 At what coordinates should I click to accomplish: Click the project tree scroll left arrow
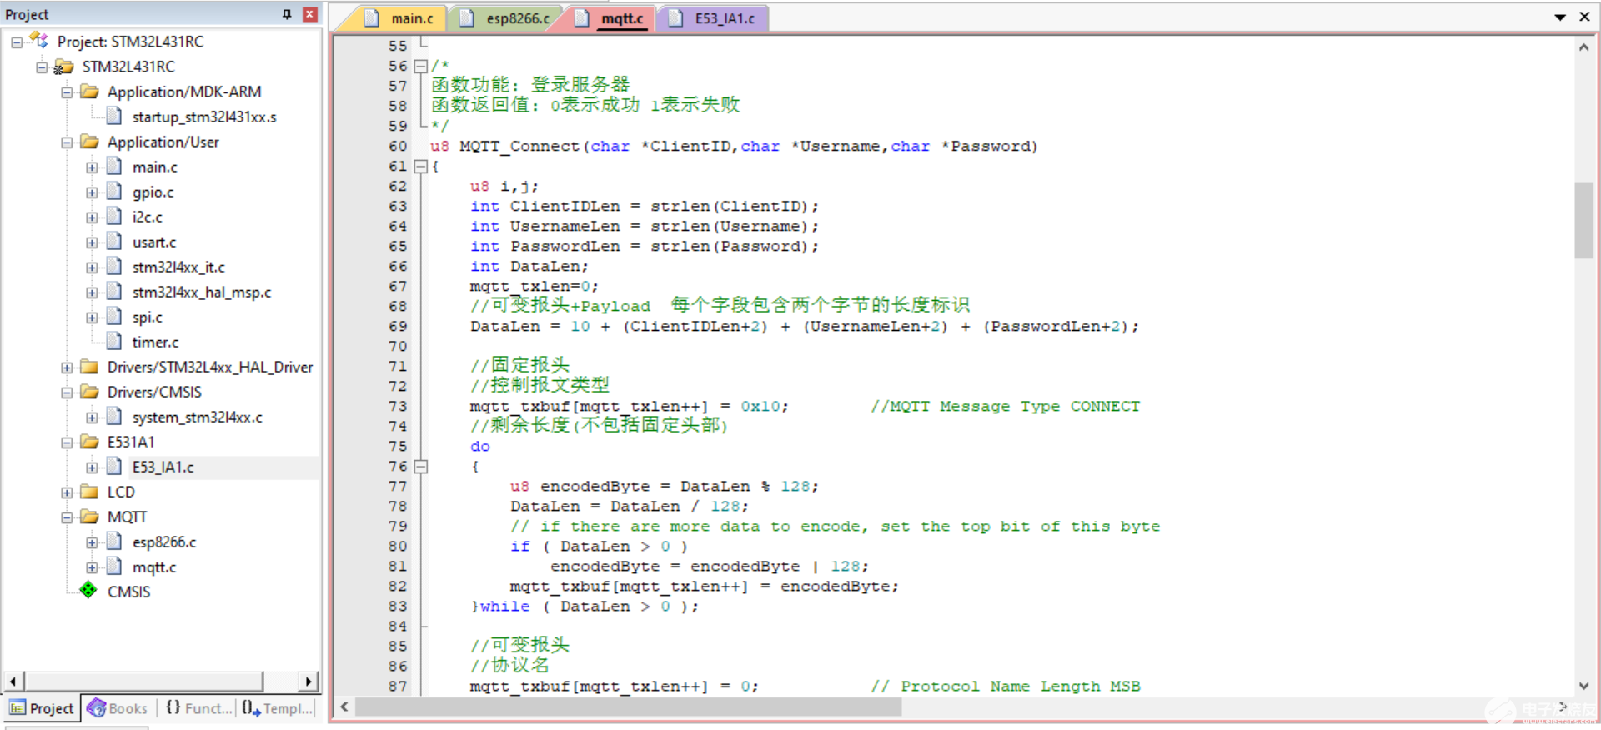13,682
